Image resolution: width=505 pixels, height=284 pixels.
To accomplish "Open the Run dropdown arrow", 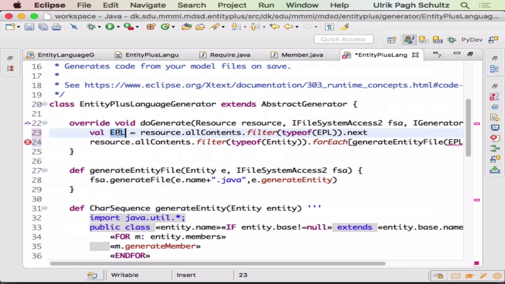I will [118, 27].
